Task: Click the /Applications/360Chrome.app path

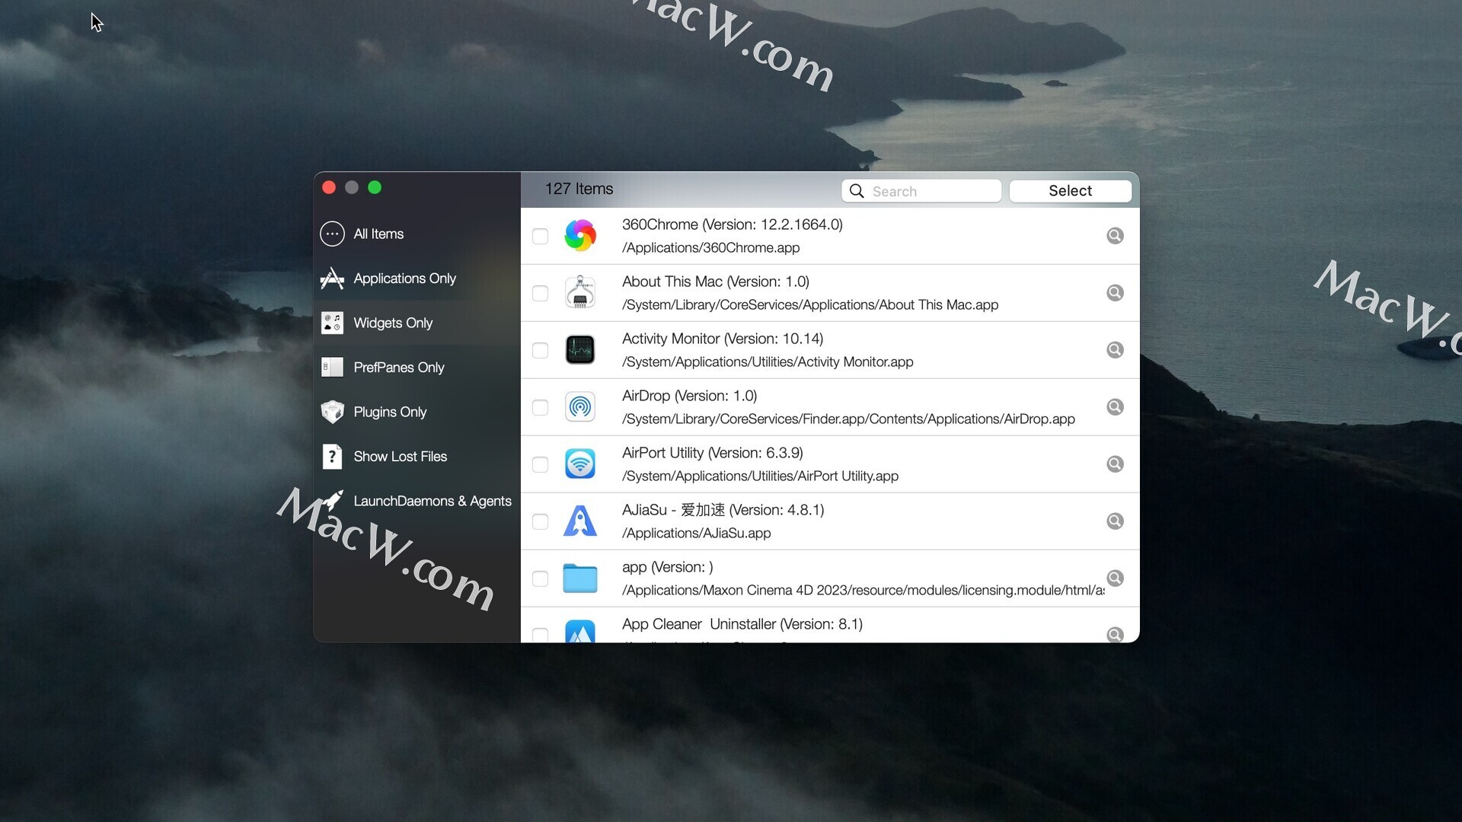Action: pos(710,247)
